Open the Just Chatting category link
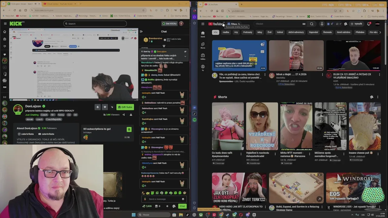The image size is (388, 218). [32, 115]
